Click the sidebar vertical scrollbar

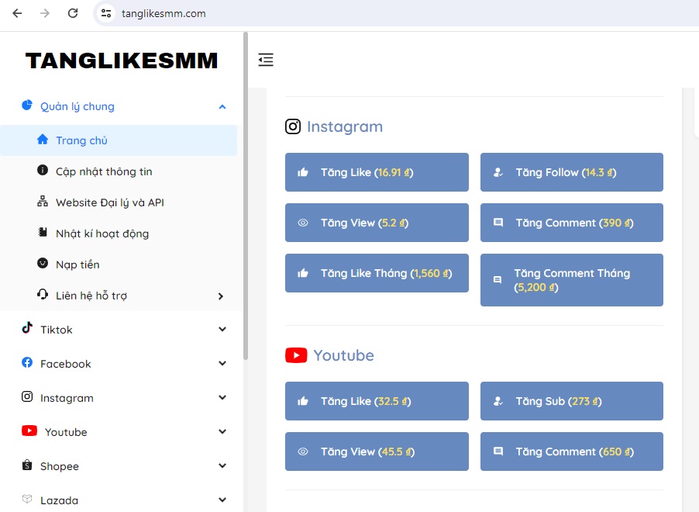click(x=245, y=196)
